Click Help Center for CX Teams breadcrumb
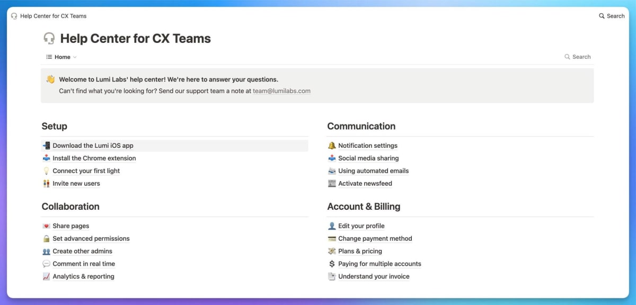This screenshot has width=636, height=305. (x=53, y=16)
